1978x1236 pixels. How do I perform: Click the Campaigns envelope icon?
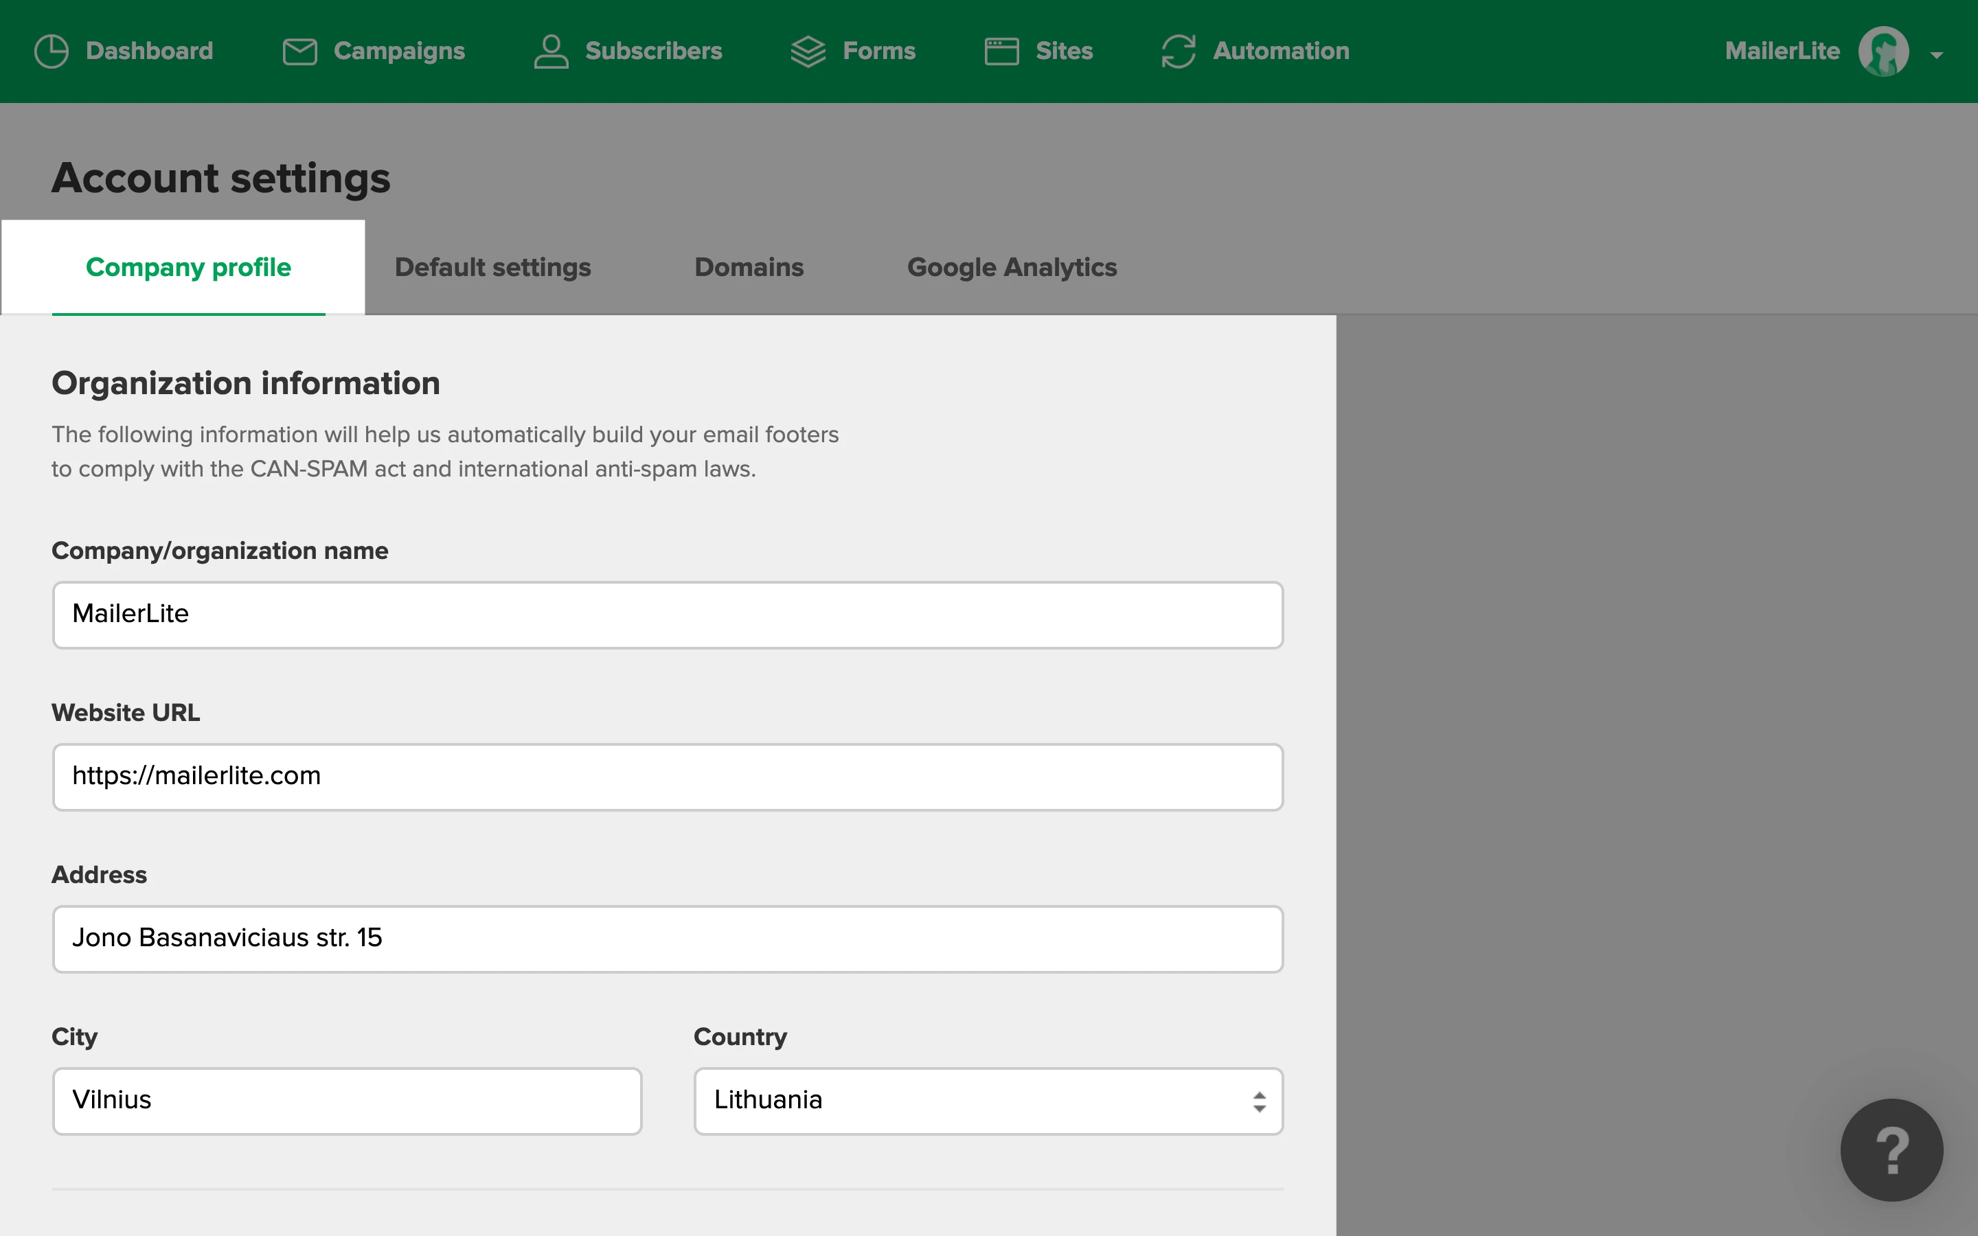300,51
